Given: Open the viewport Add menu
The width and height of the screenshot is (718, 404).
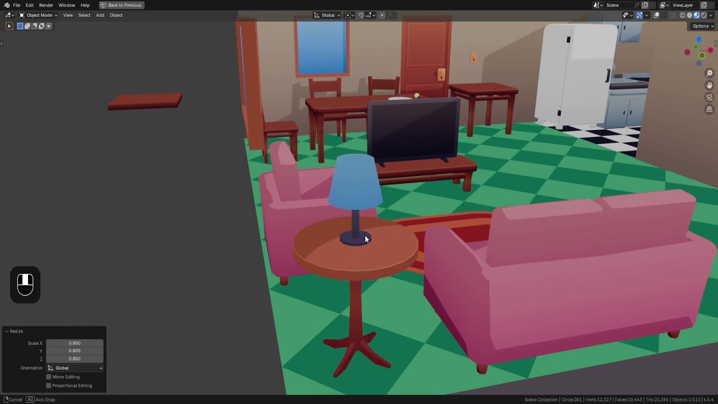Looking at the screenshot, I should coord(100,15).
